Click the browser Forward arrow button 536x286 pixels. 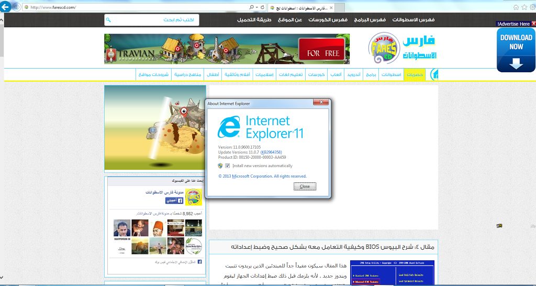click(16, 6)
